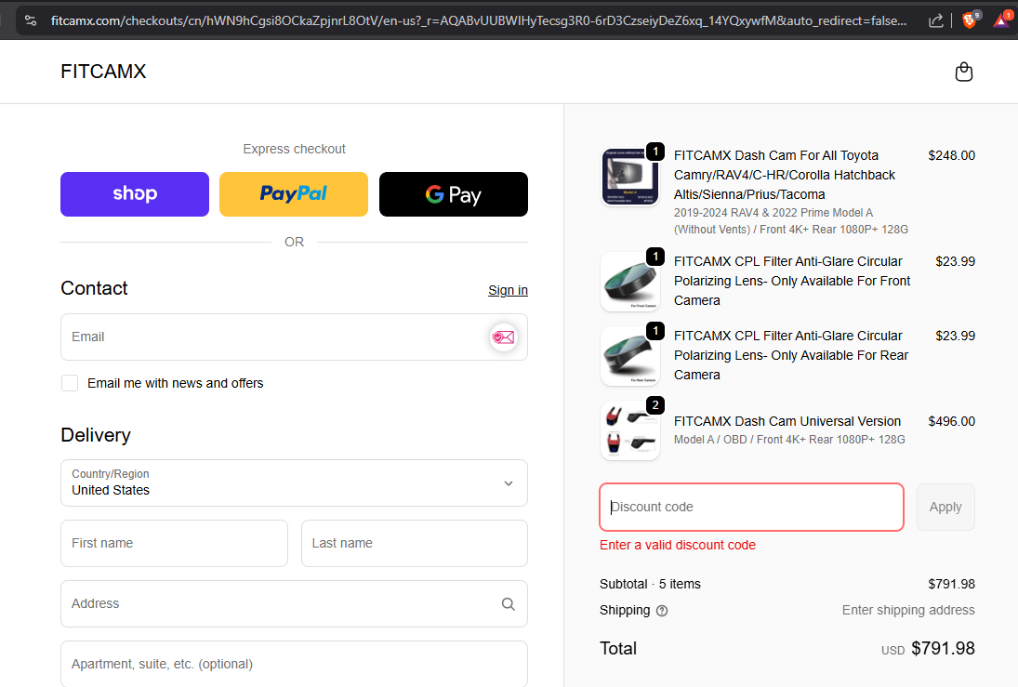Click the Express checkout heading
This screenshot has width=1018, height=687.
tap(294, 149)
